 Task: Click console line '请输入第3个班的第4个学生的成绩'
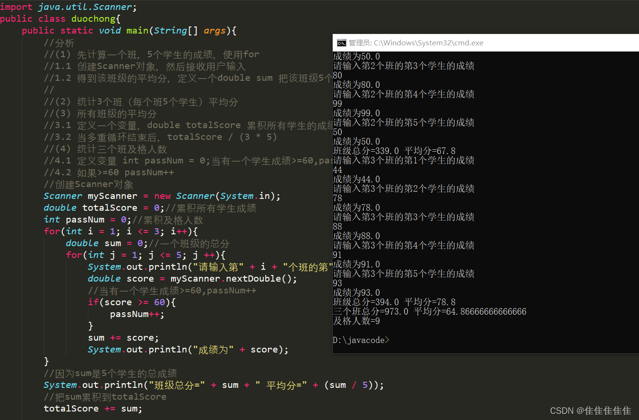404,246
